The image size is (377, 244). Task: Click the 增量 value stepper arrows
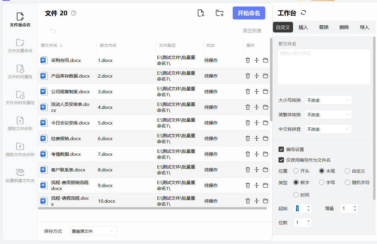(x=355, y=208)
